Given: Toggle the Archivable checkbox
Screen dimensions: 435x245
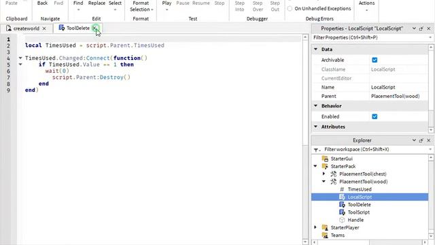Looking at the screenshot, I should coord(375,60).
